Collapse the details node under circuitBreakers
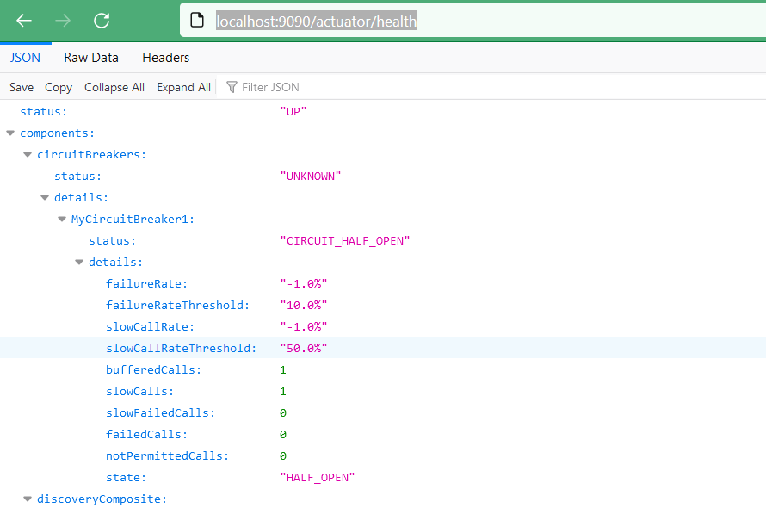 pyautogui.click(x=45, y=197)
